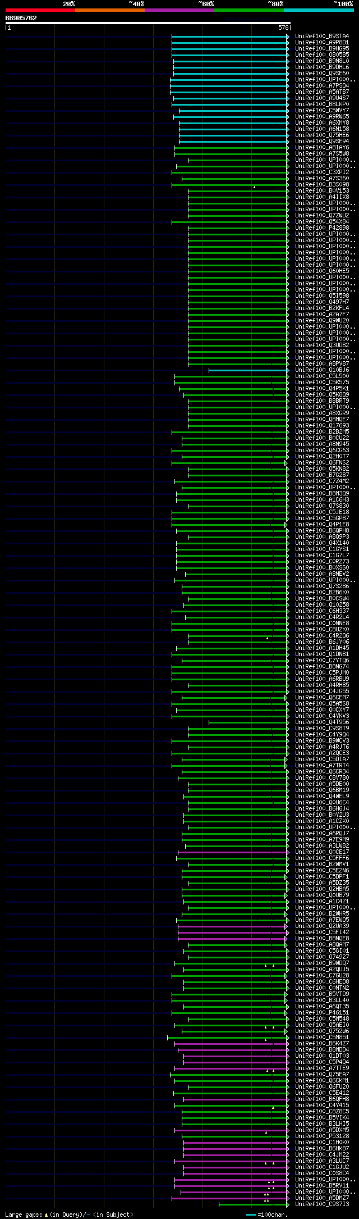The height and width of the screenshot is (1219, 359).
Task: Click the =100char. scale marker
Action: [268, 1215]
